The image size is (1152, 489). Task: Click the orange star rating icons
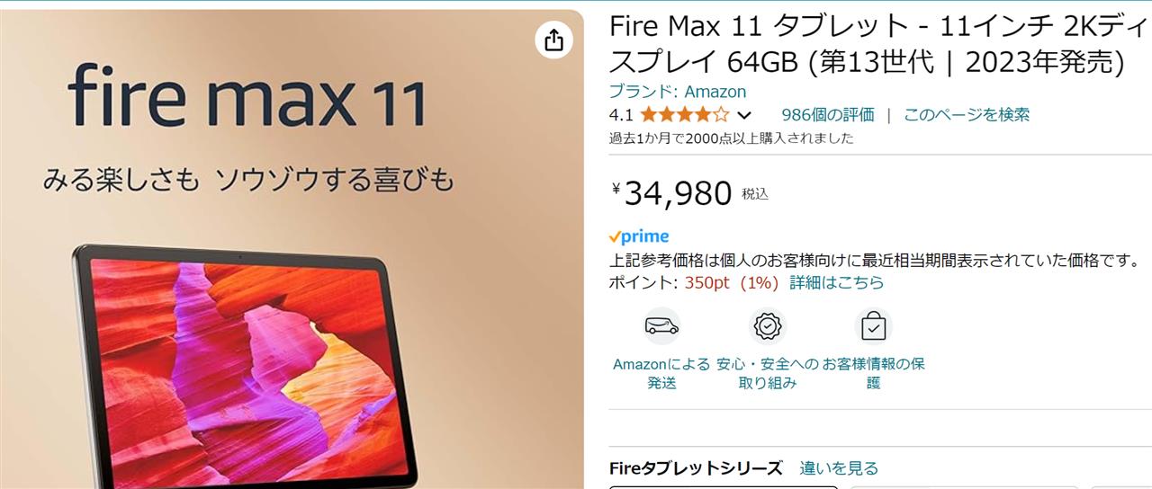pyautogui.click(x=685, y=115)
